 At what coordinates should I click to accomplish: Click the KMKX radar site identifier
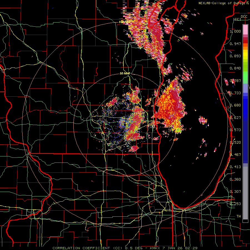point(156,248)
